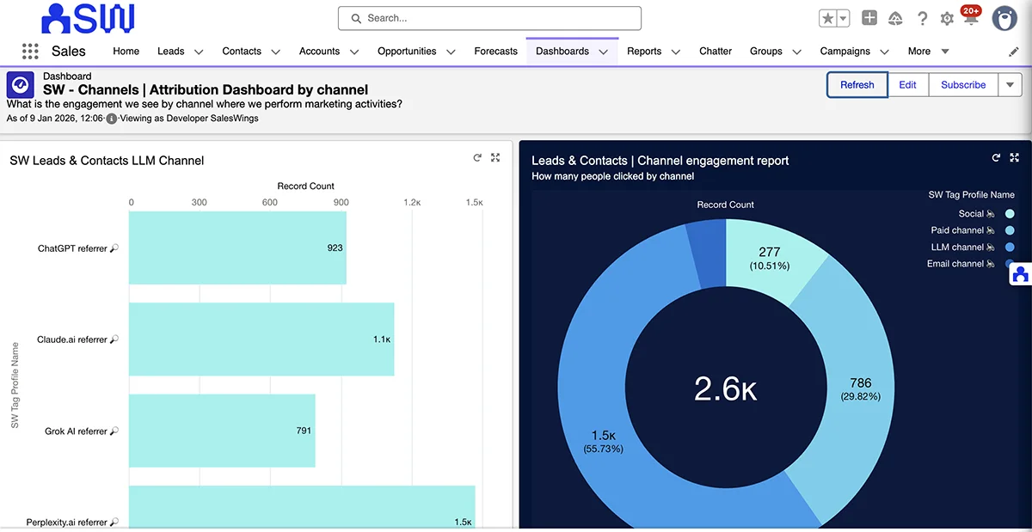This screenshot has height=532, width=1032.
Task: Refresh the Channel engagement report widget
Action: 996,158
